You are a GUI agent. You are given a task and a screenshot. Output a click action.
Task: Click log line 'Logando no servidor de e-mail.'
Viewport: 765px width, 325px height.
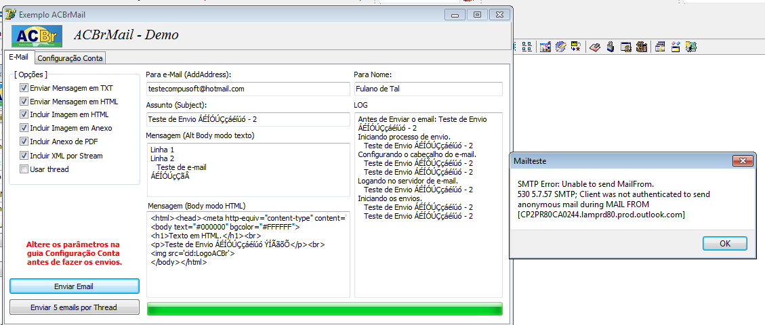coord(408,181)
